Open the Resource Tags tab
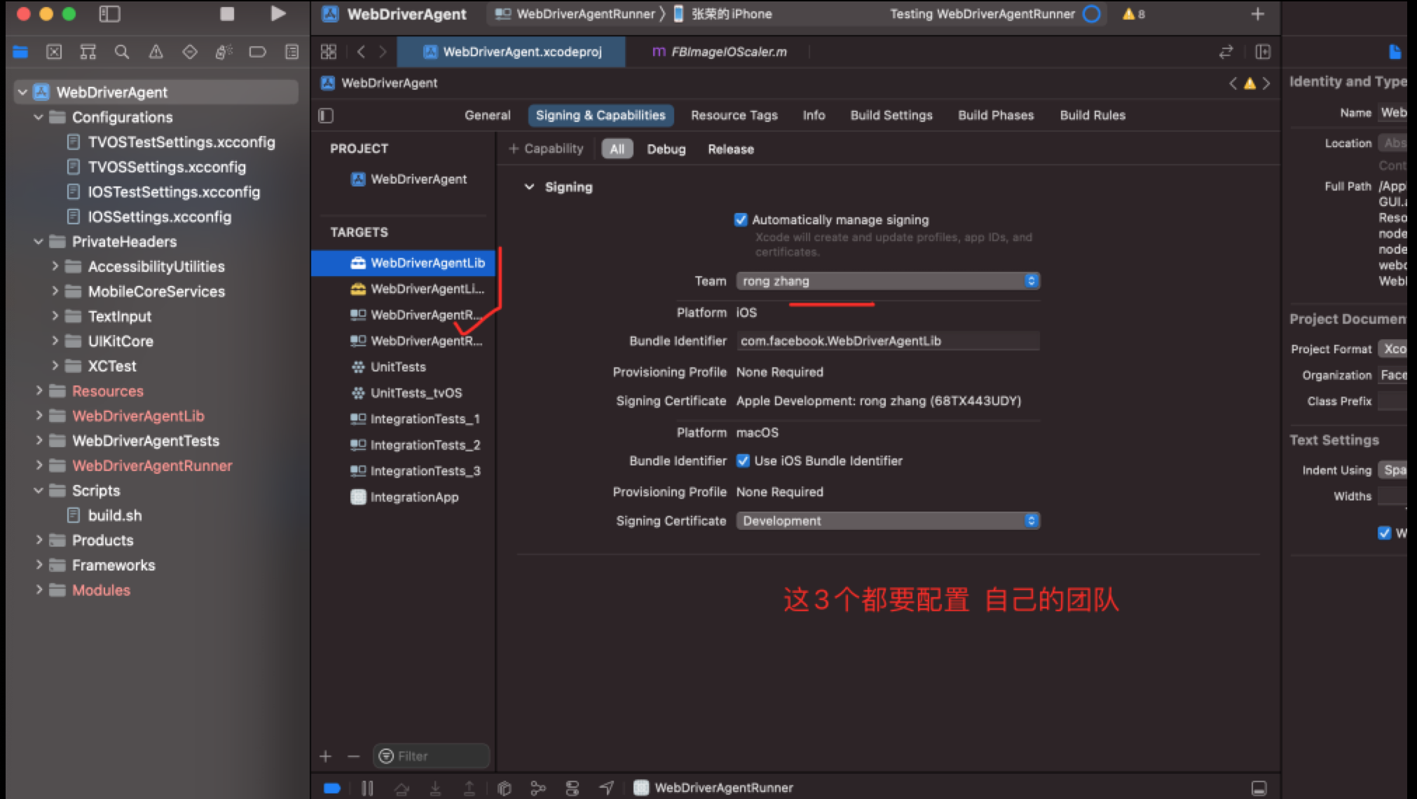The image size is (1417, 799). click(x=734, y=116)
